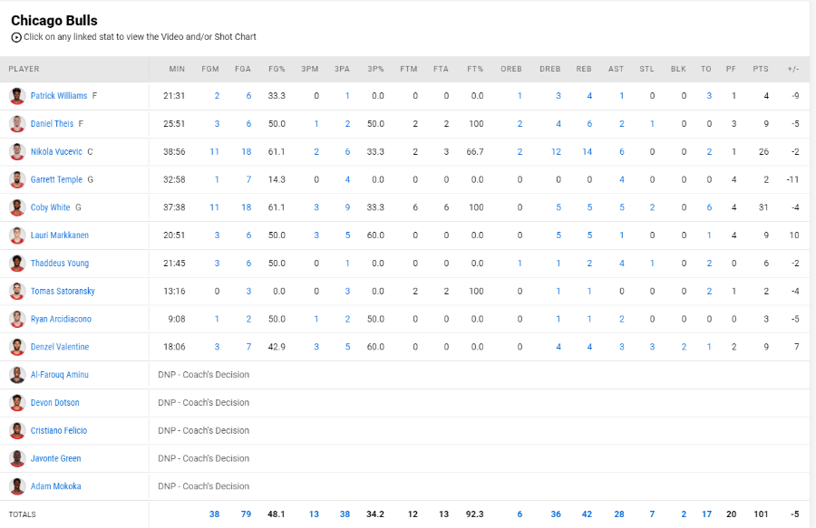Image resolution: width=816 pixels, height=528 pixels.
Task: Open Ryan Arcidiacono player page
Action: coord(61,319)
